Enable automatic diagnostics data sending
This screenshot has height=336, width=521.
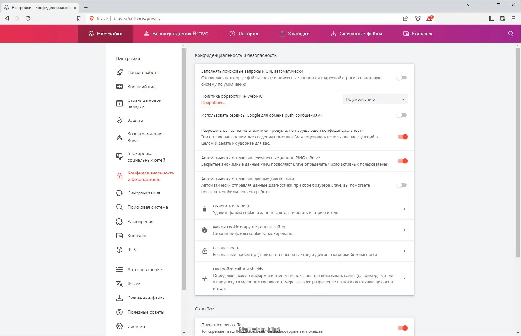point(402,185)
